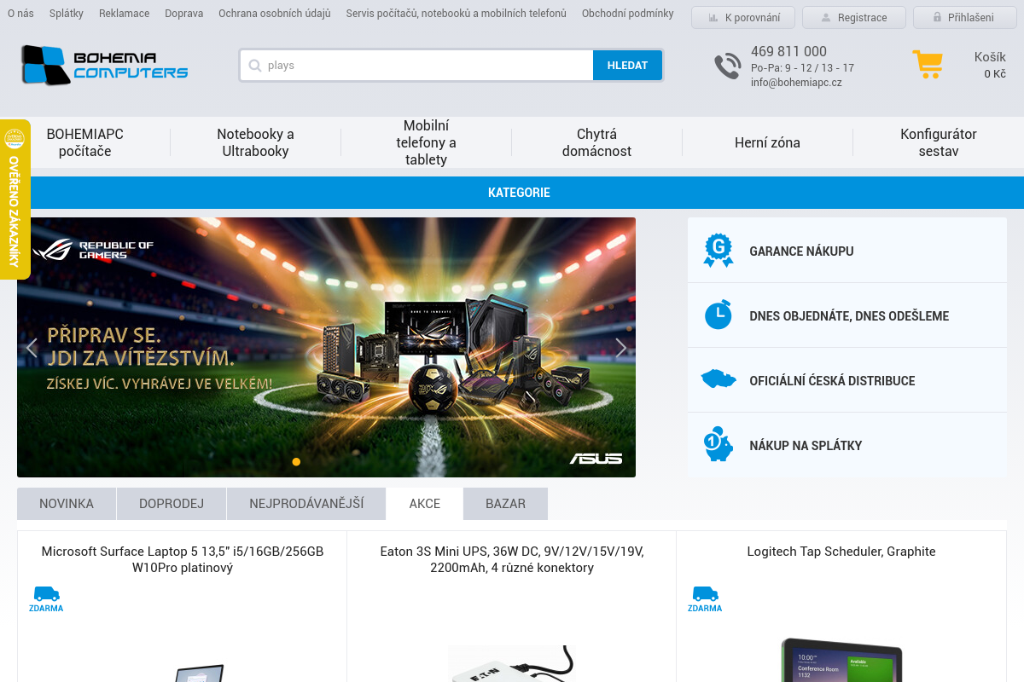The height and width of the screenshot is (682, 1024).
Task: Click the piggy bank installments icon
Action: [x=719, y=444]
